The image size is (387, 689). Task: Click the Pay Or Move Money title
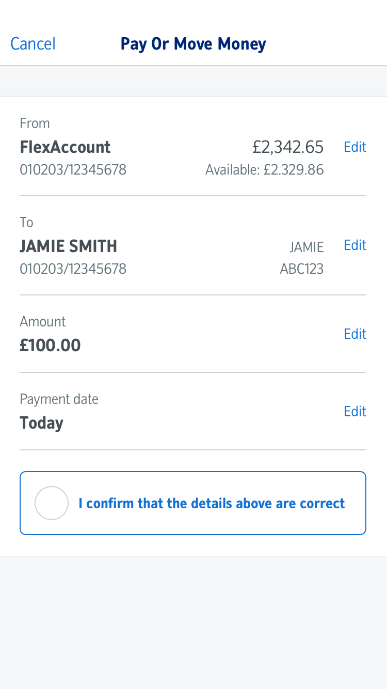(x=193, y=44)
